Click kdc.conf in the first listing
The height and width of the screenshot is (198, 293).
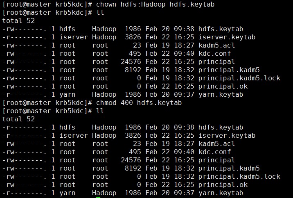pos(214,54)
